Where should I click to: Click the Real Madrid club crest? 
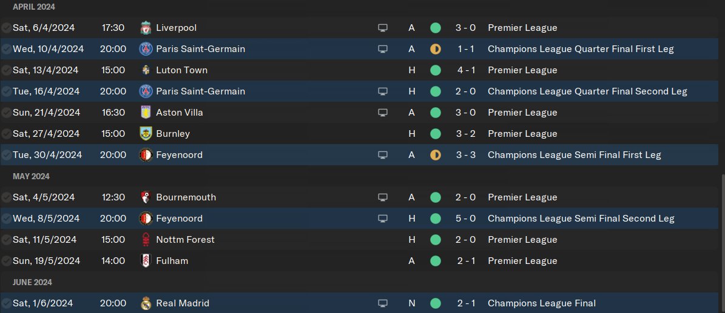(146, 303)
